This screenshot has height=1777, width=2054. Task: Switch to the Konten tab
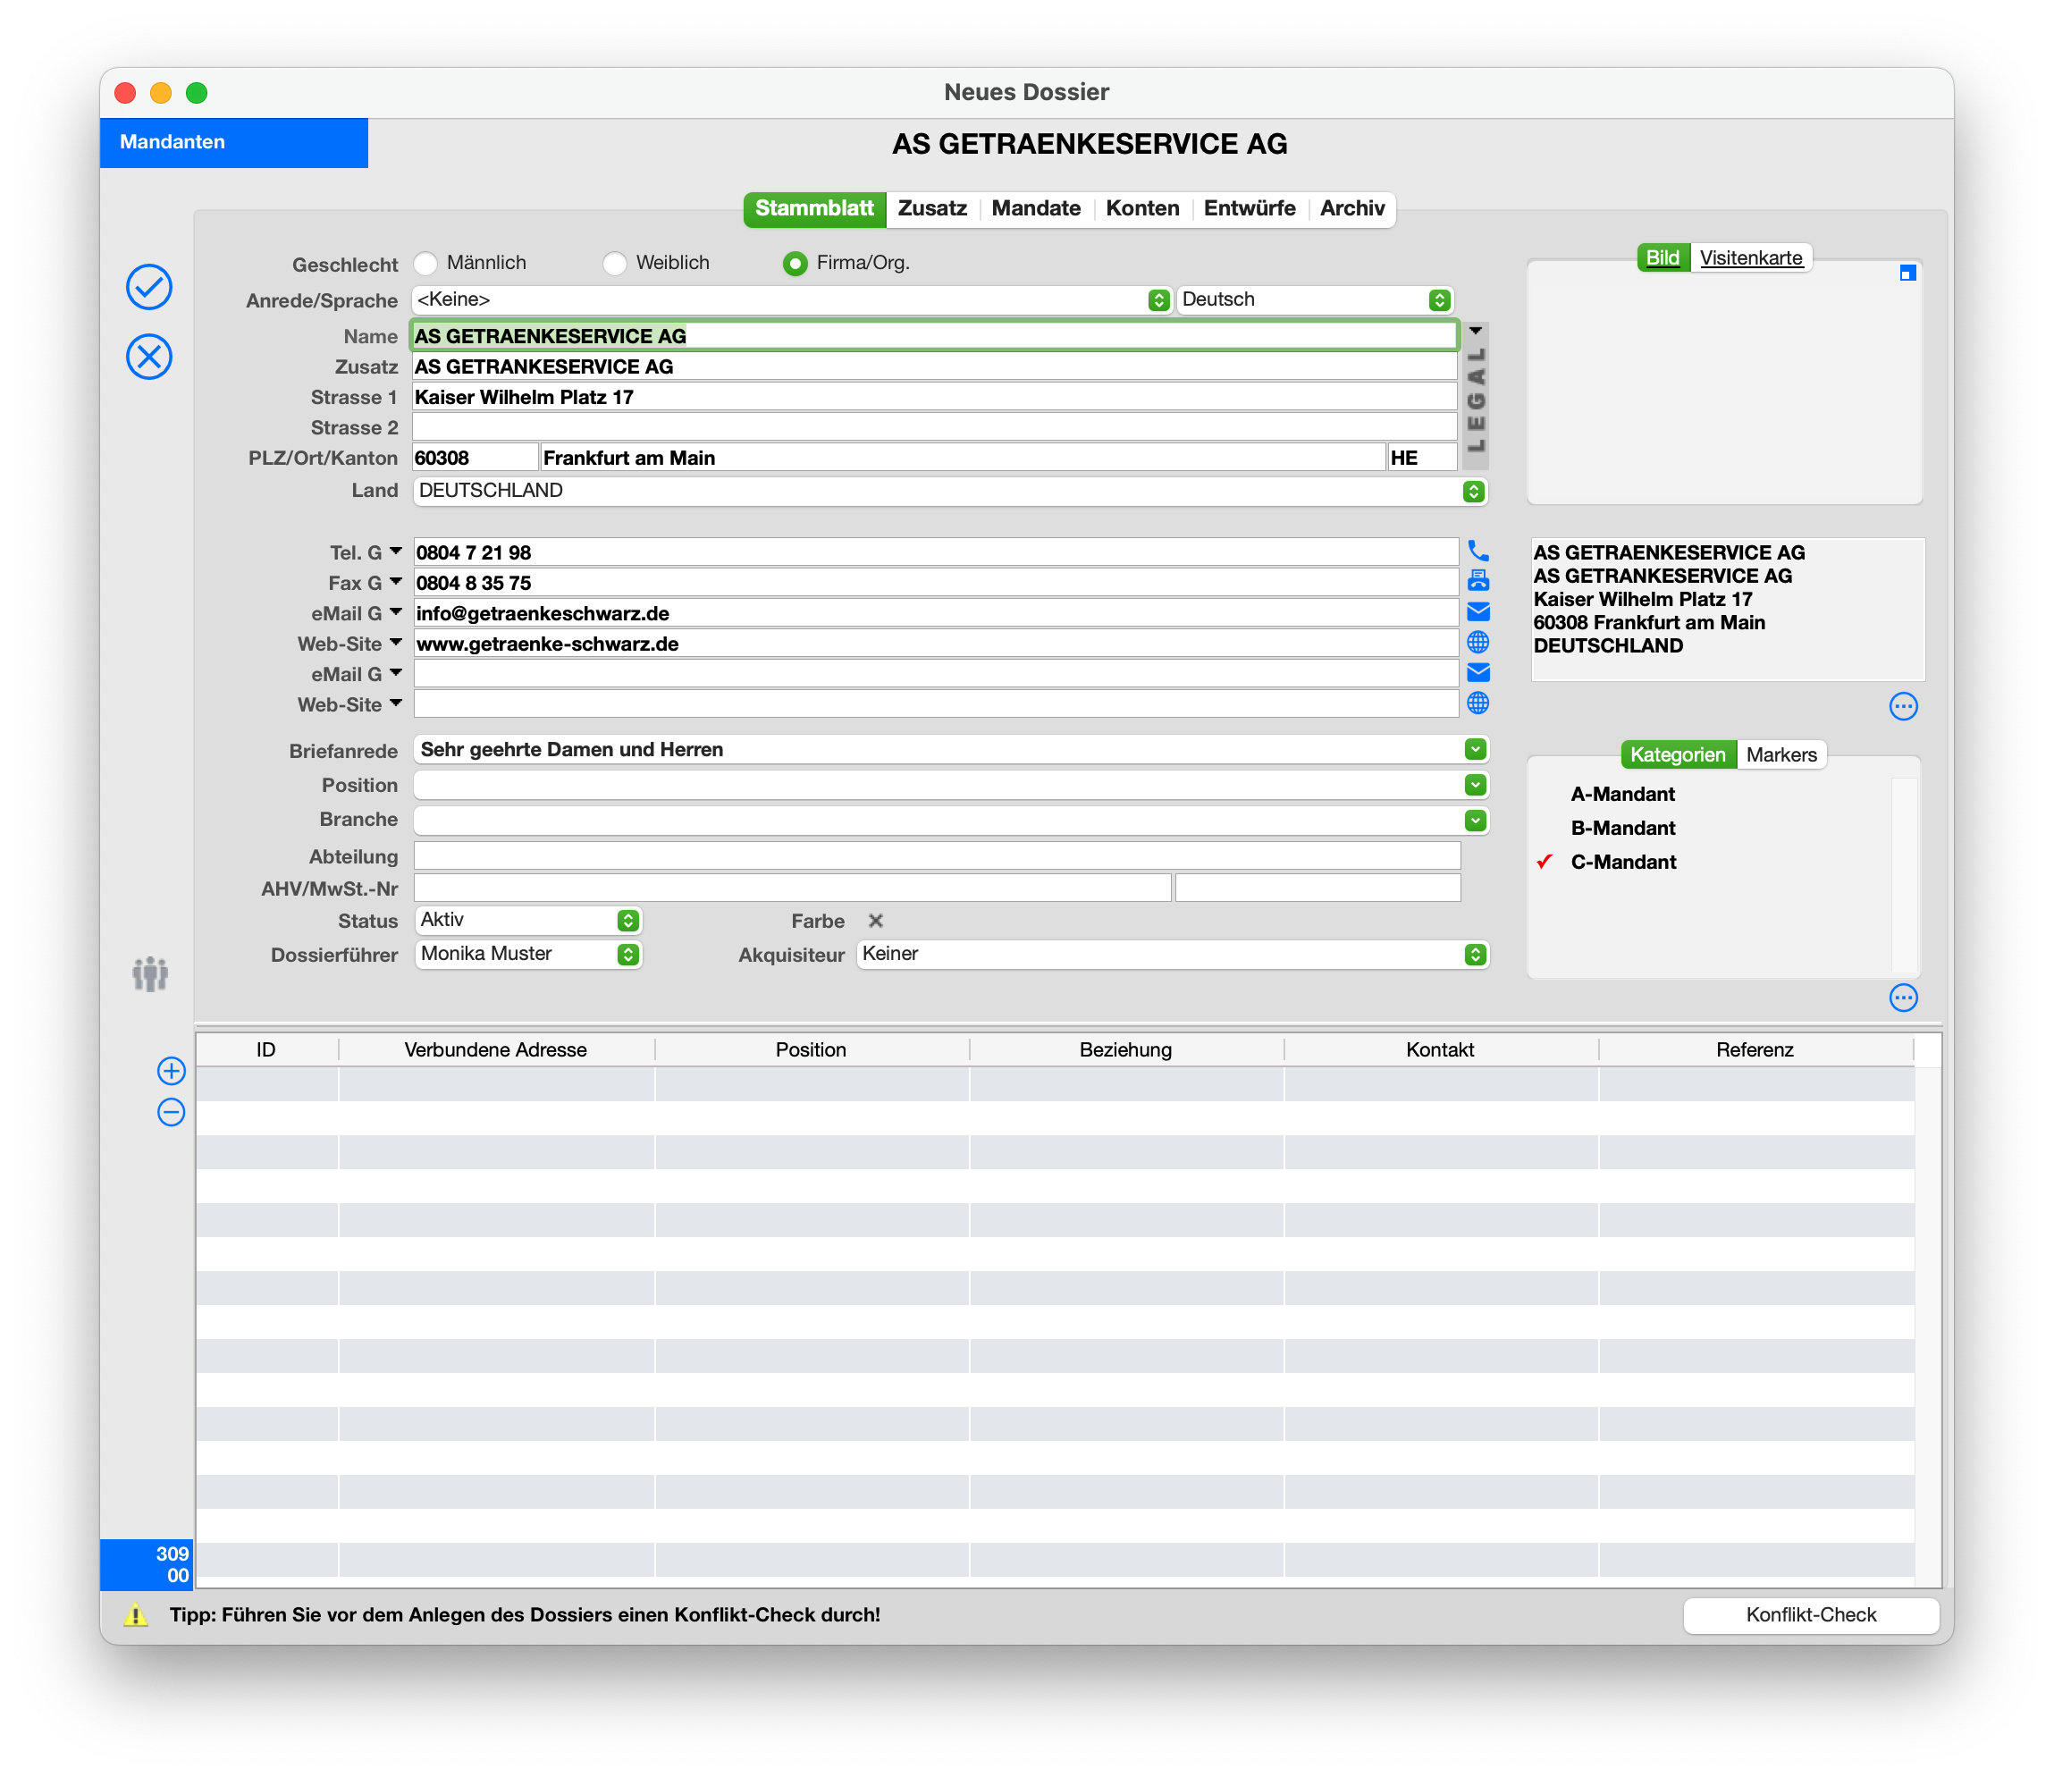(x=1142, y=208)
